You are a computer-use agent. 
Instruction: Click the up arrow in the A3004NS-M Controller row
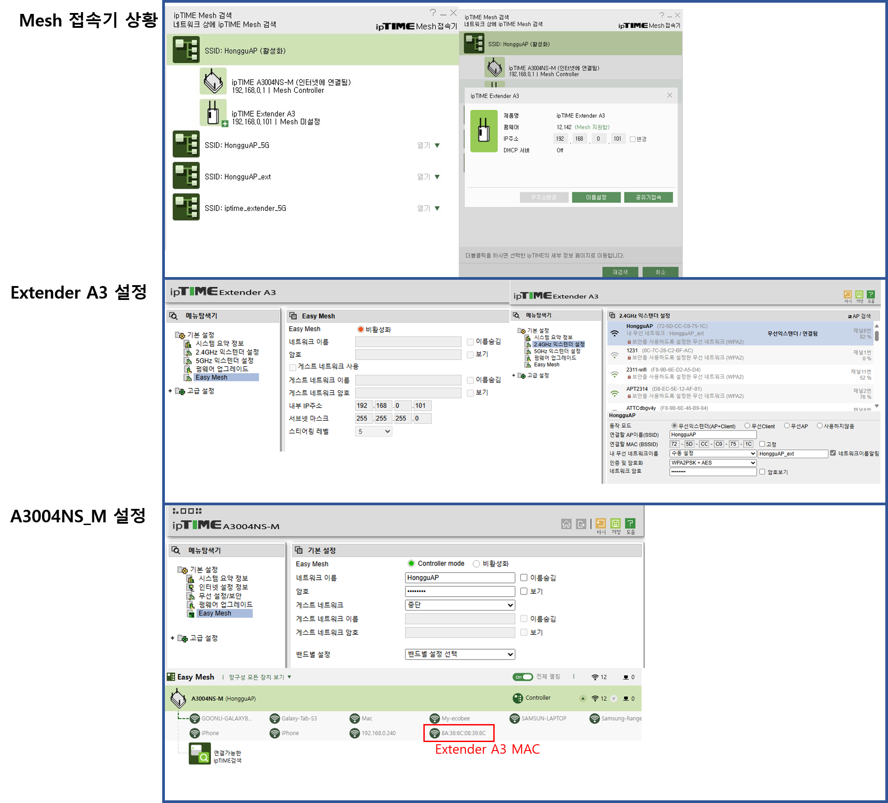coord(582,699)
